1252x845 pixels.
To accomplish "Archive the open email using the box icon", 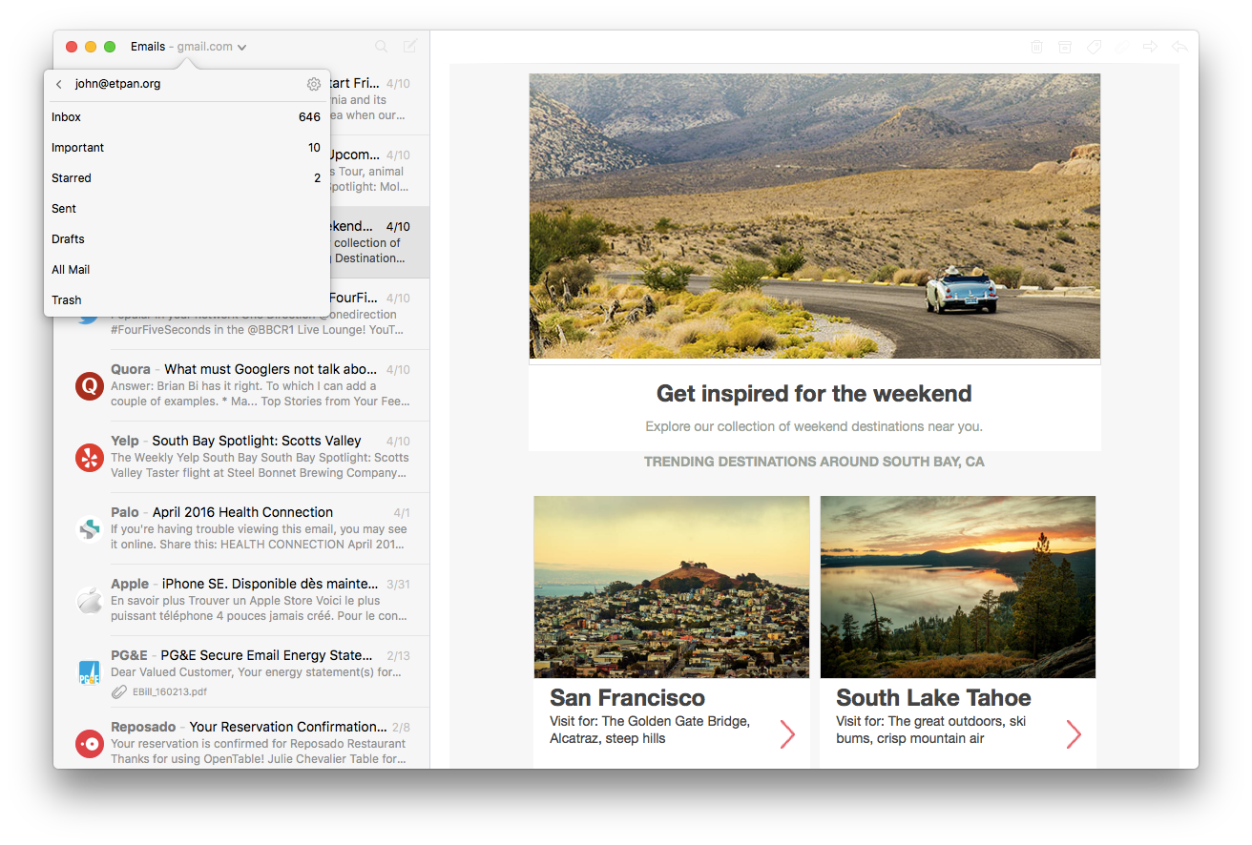I will 1065,46.
